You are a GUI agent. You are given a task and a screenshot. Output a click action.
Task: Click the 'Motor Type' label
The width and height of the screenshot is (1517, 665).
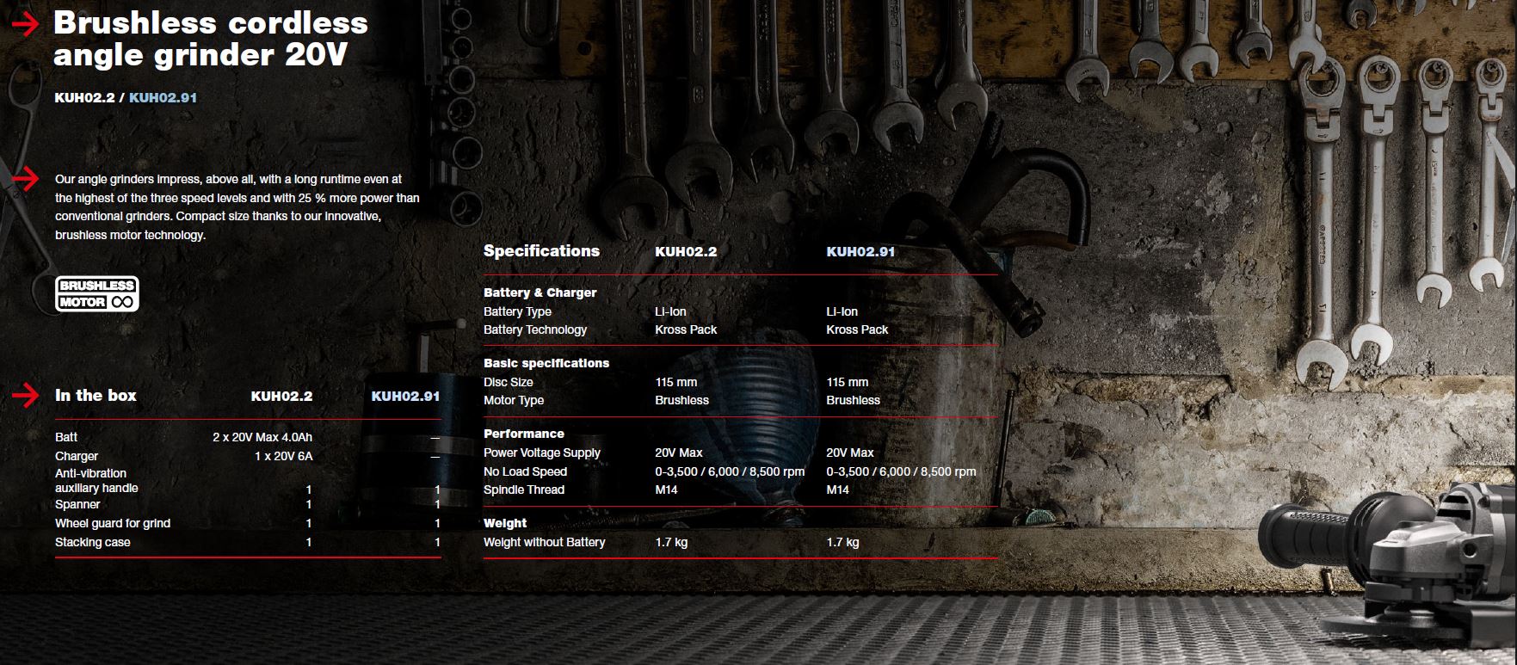(x=514, y=400)
